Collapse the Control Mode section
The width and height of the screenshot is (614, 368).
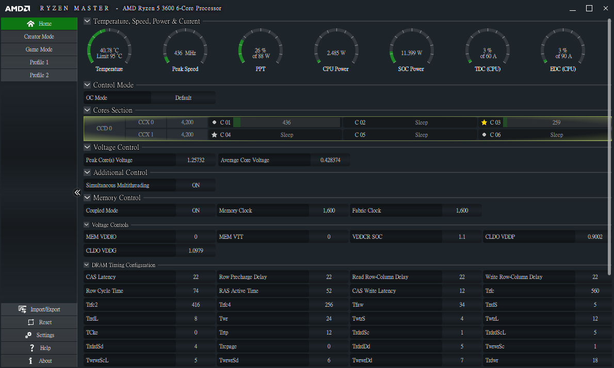click(x=87, y=85)
